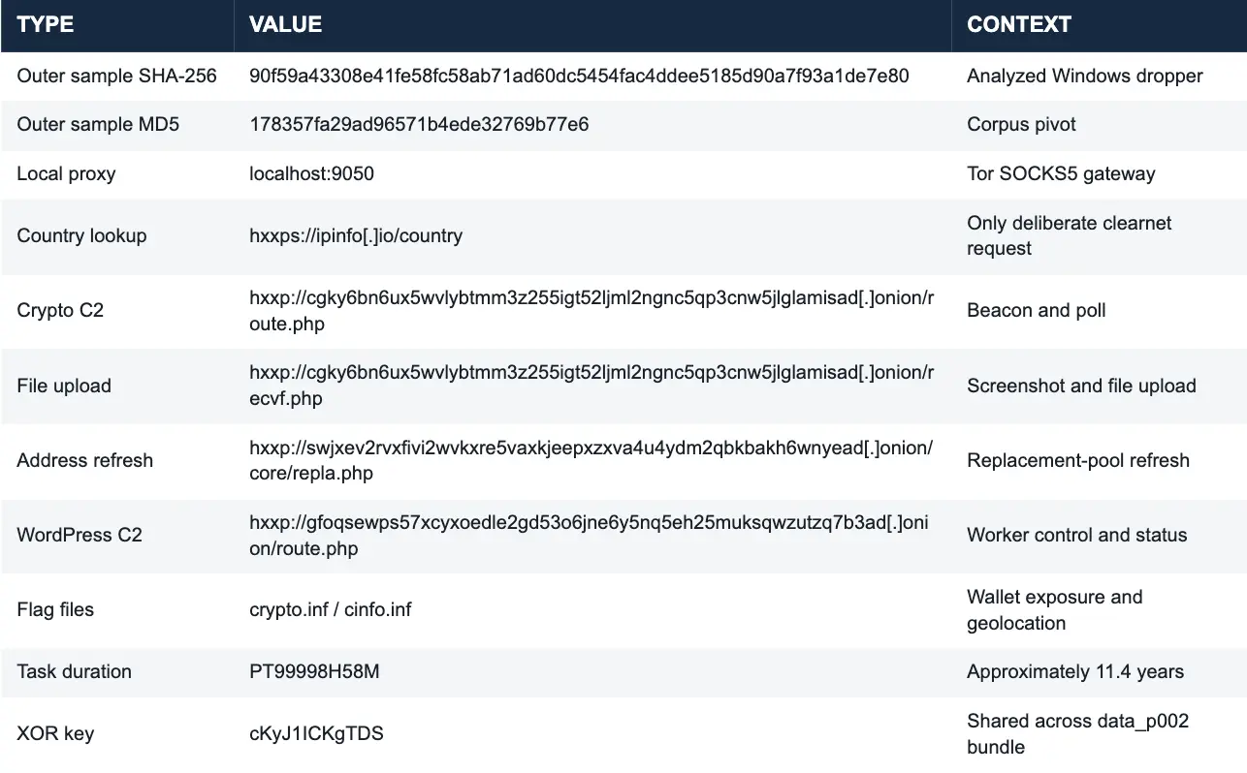Click the WordPress C2 onion URL

click(589, 535)
